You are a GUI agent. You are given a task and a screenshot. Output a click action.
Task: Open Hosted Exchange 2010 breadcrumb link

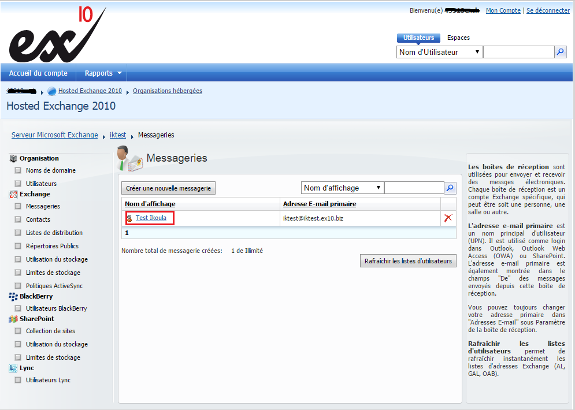(x=90, y=91)
